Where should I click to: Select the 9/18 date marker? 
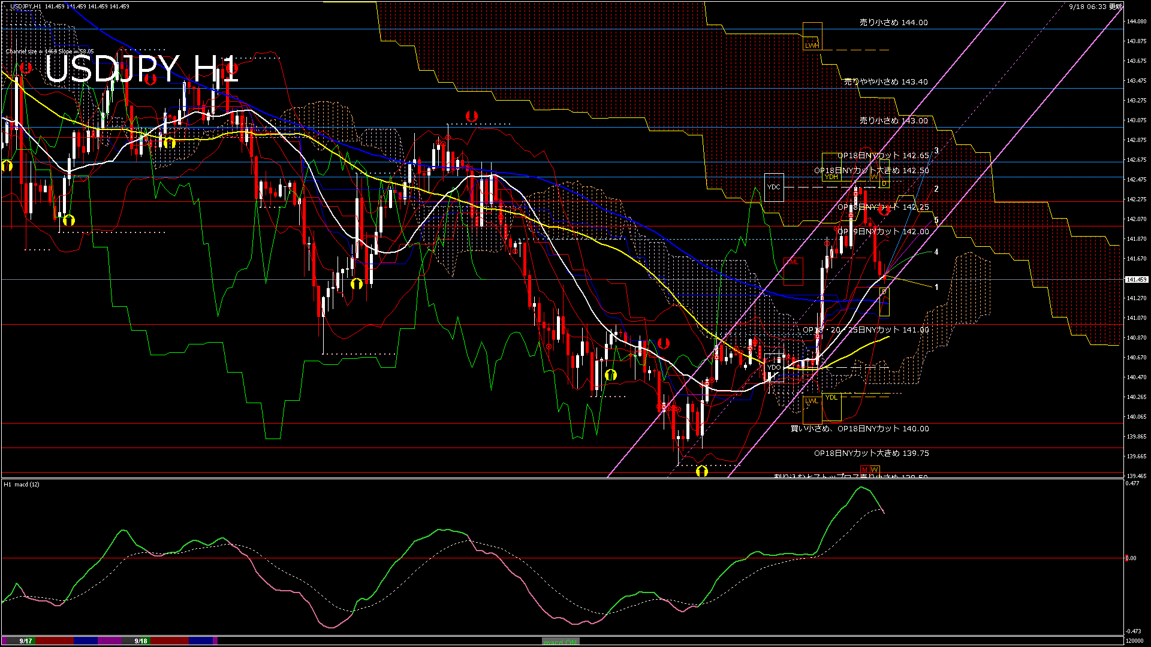coord(141,641)
